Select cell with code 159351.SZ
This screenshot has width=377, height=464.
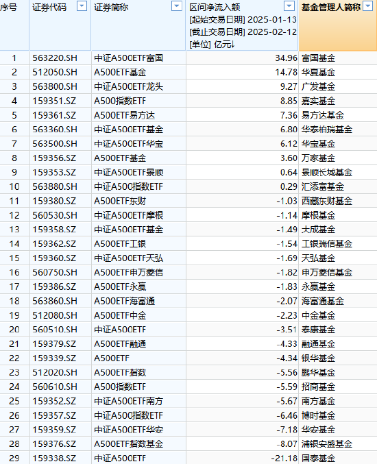60,101
